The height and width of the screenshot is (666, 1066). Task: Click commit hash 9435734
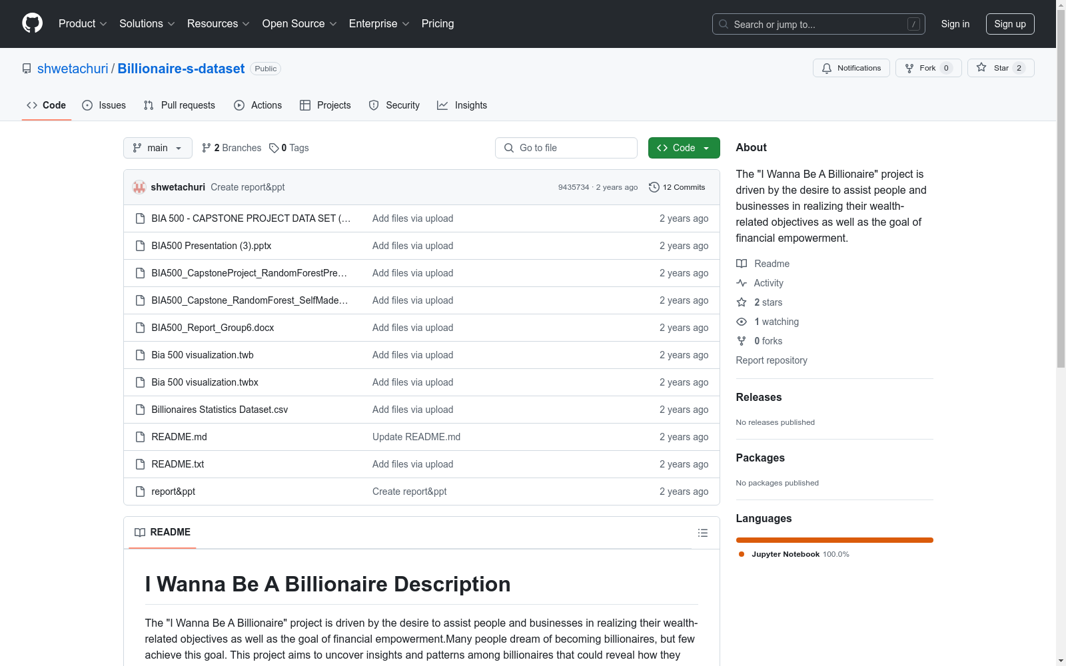(574, 187)
